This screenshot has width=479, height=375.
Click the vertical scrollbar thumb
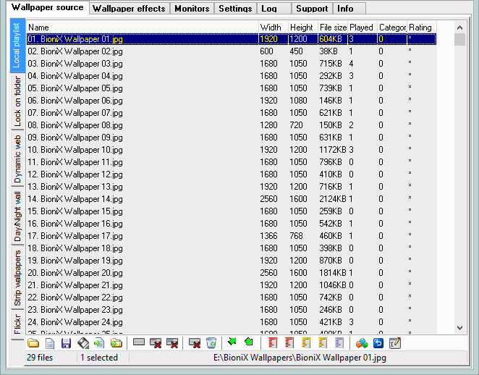459,39
